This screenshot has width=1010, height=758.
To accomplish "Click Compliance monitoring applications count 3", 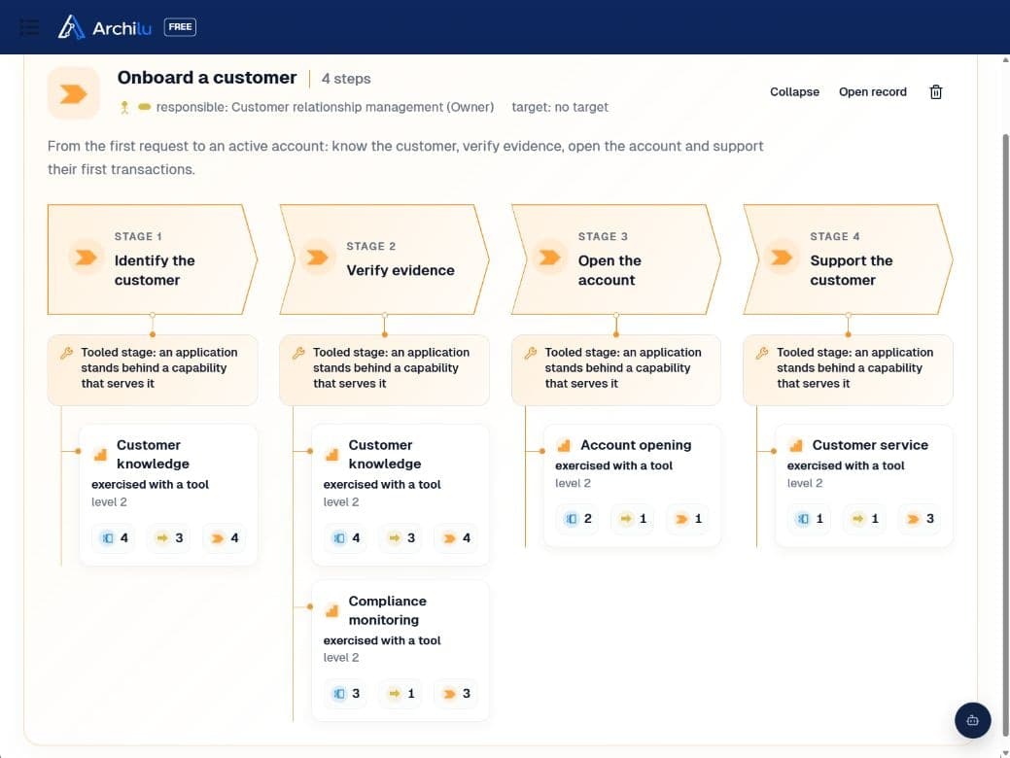I will pos(346,694).
